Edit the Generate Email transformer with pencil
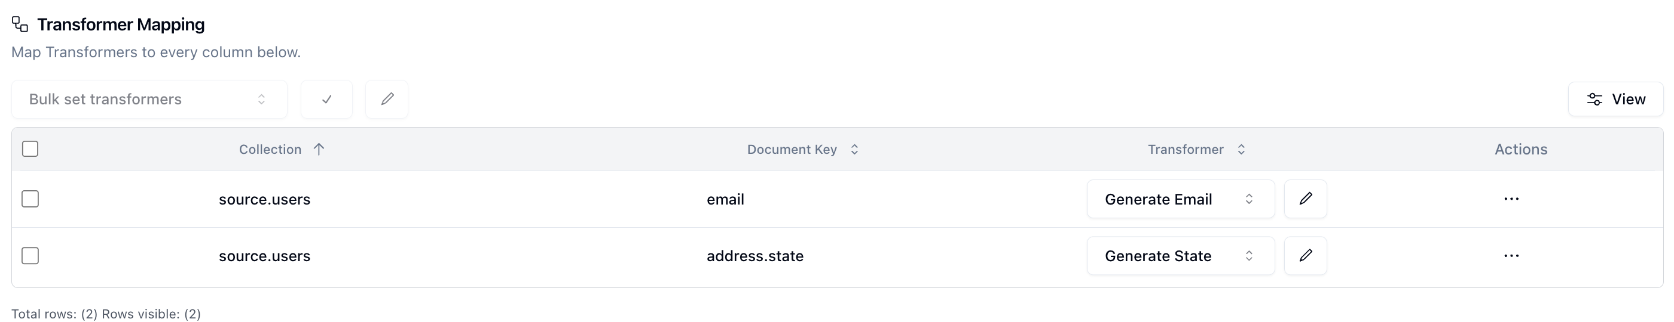 point(1305,199)
